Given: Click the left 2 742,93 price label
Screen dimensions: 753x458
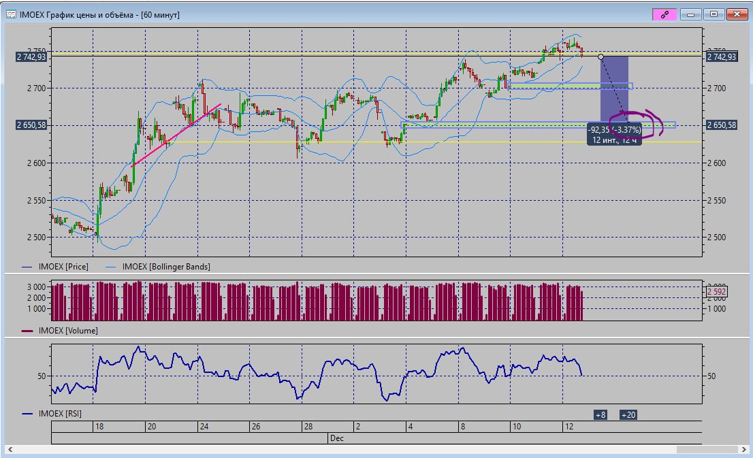Looking at the screenshot, I should [32, 57].
